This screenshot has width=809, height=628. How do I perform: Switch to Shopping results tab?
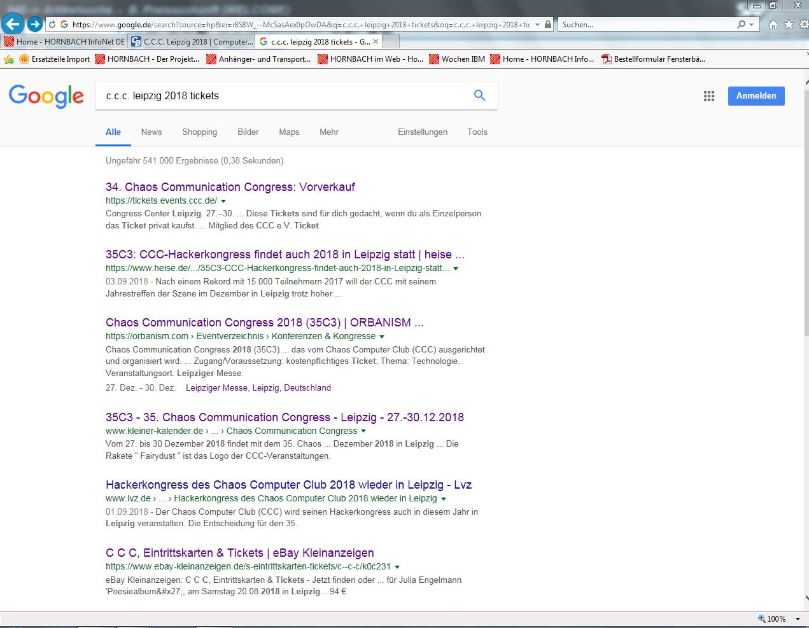pos(199,132)
